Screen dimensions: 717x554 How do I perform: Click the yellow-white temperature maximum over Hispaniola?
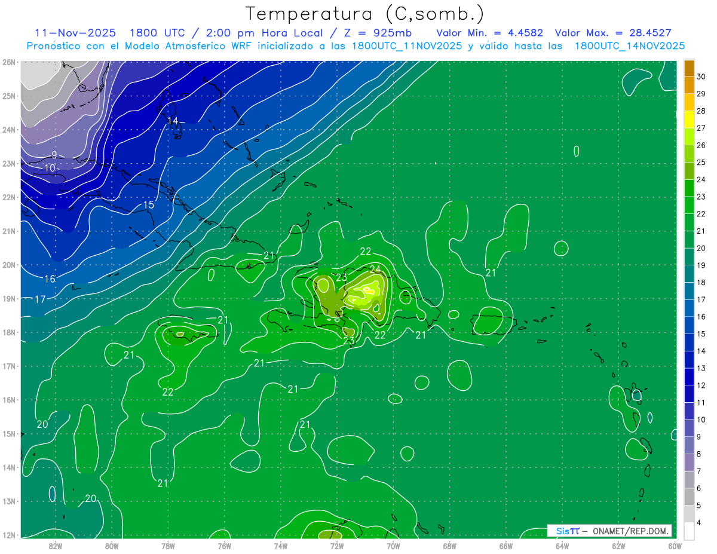coord(368,290)
